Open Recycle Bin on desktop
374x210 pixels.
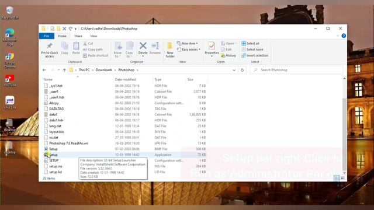tap(9, 13)
